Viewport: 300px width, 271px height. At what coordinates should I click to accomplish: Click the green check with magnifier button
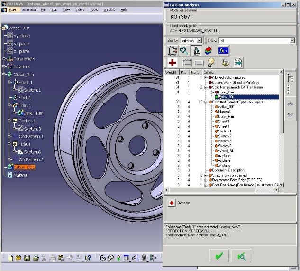point(241,256)
